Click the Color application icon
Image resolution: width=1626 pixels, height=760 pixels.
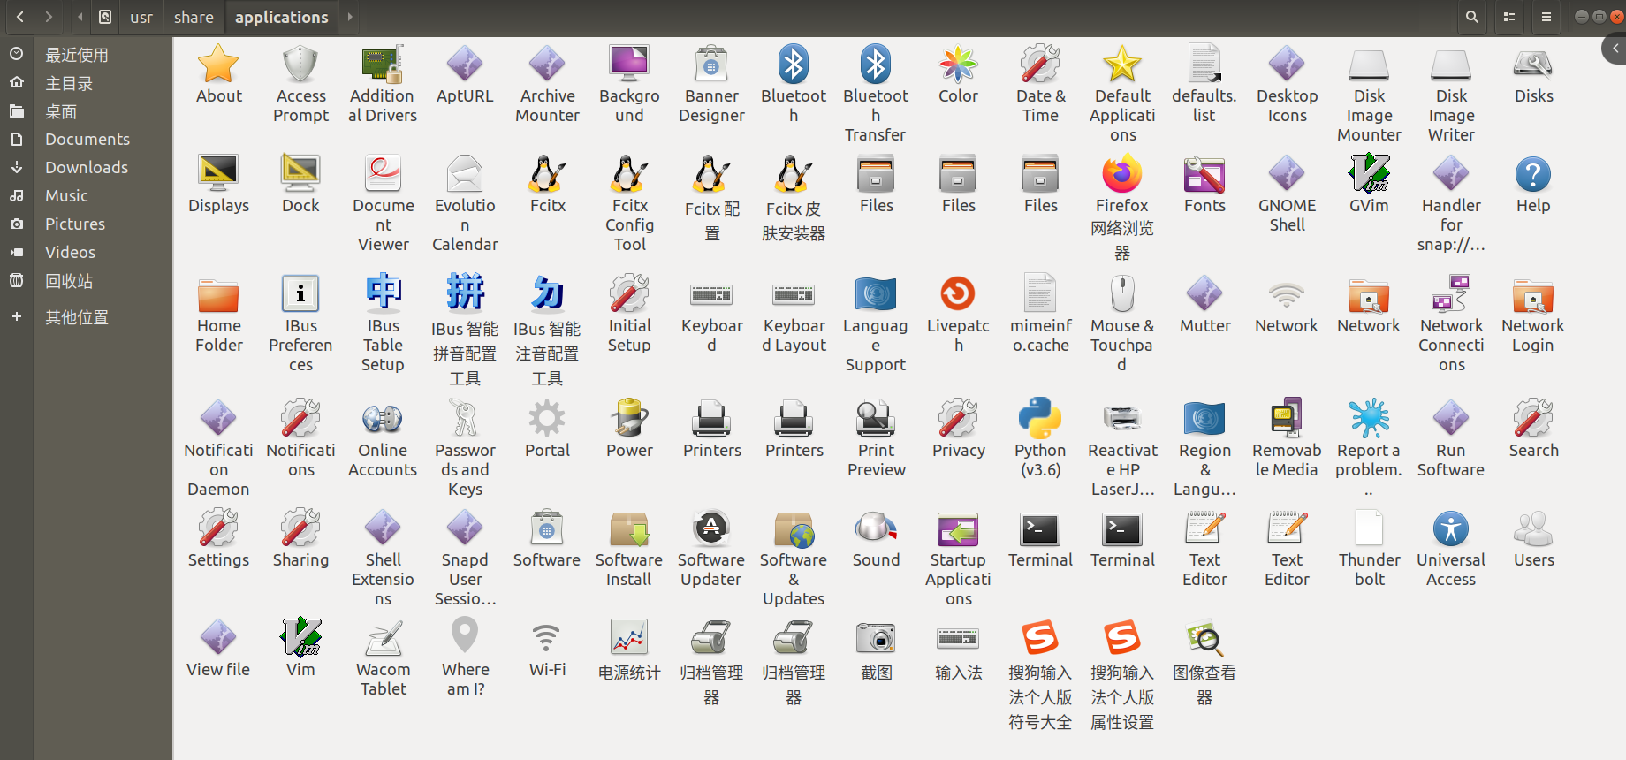958,65
